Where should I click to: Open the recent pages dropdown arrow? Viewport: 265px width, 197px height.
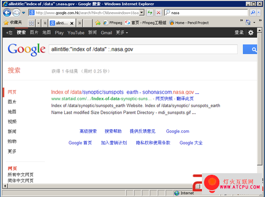23,13
